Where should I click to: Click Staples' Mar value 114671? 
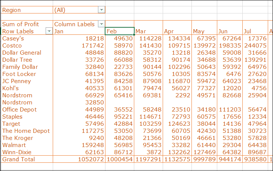click(150, 117)
